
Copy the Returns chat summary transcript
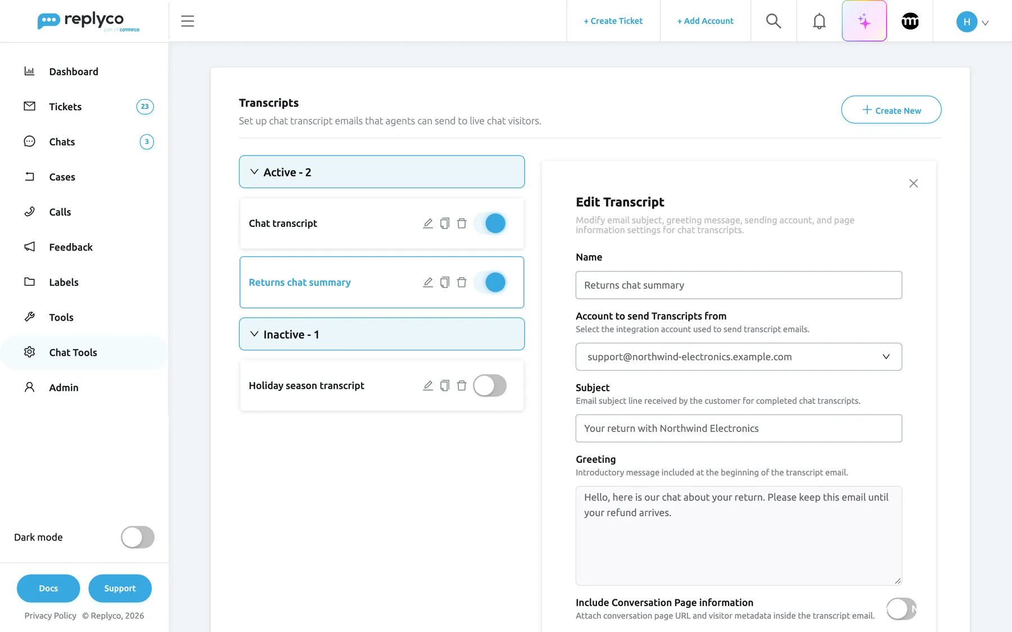(x=445, y=283)
